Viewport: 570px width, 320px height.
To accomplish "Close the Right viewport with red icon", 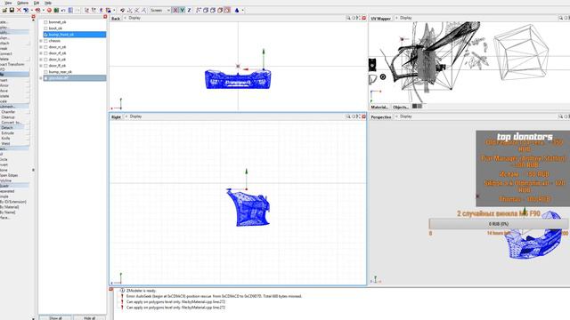I will pos(364,116).
